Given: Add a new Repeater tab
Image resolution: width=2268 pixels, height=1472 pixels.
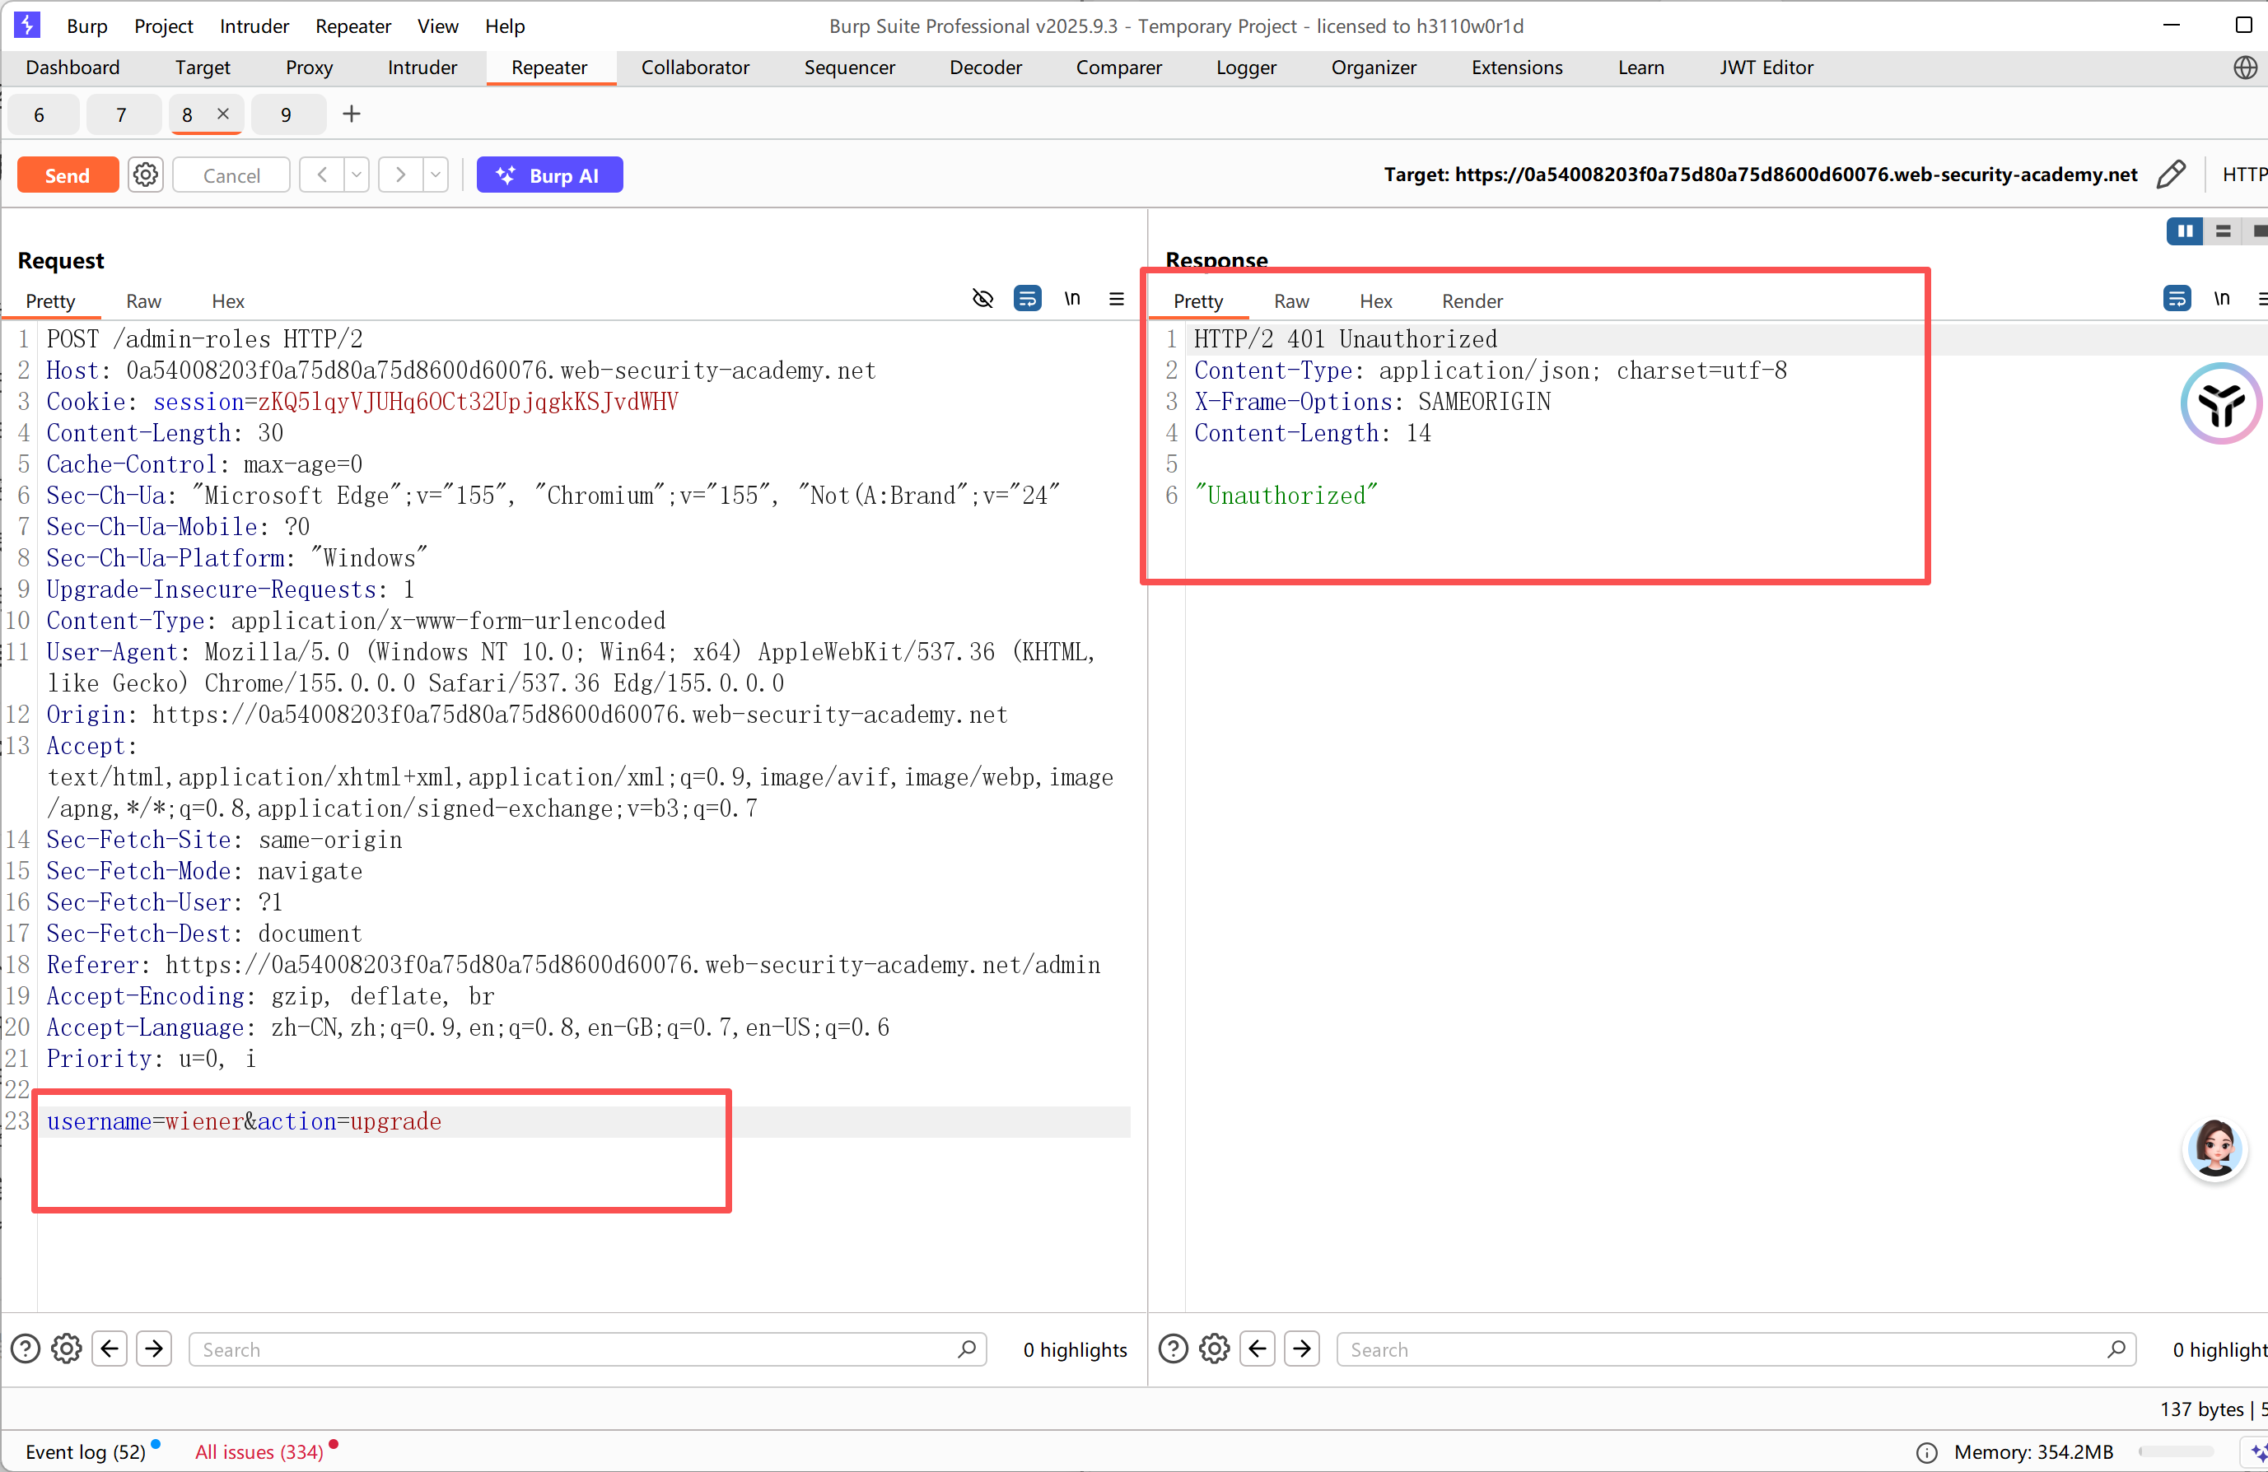Looking at the screenshot, I should tap(352, 114).
